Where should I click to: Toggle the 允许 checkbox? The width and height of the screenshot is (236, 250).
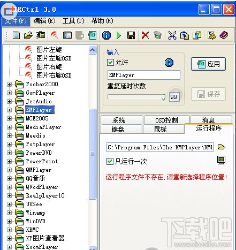tap(110, 62)
